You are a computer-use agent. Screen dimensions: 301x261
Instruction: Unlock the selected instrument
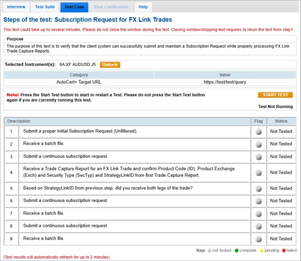click(110, 64)
